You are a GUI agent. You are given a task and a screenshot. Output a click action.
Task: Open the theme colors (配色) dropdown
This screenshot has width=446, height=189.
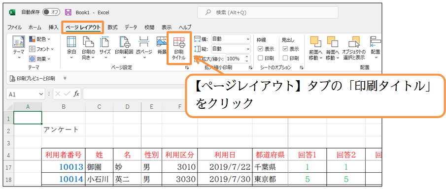[40, 39]
